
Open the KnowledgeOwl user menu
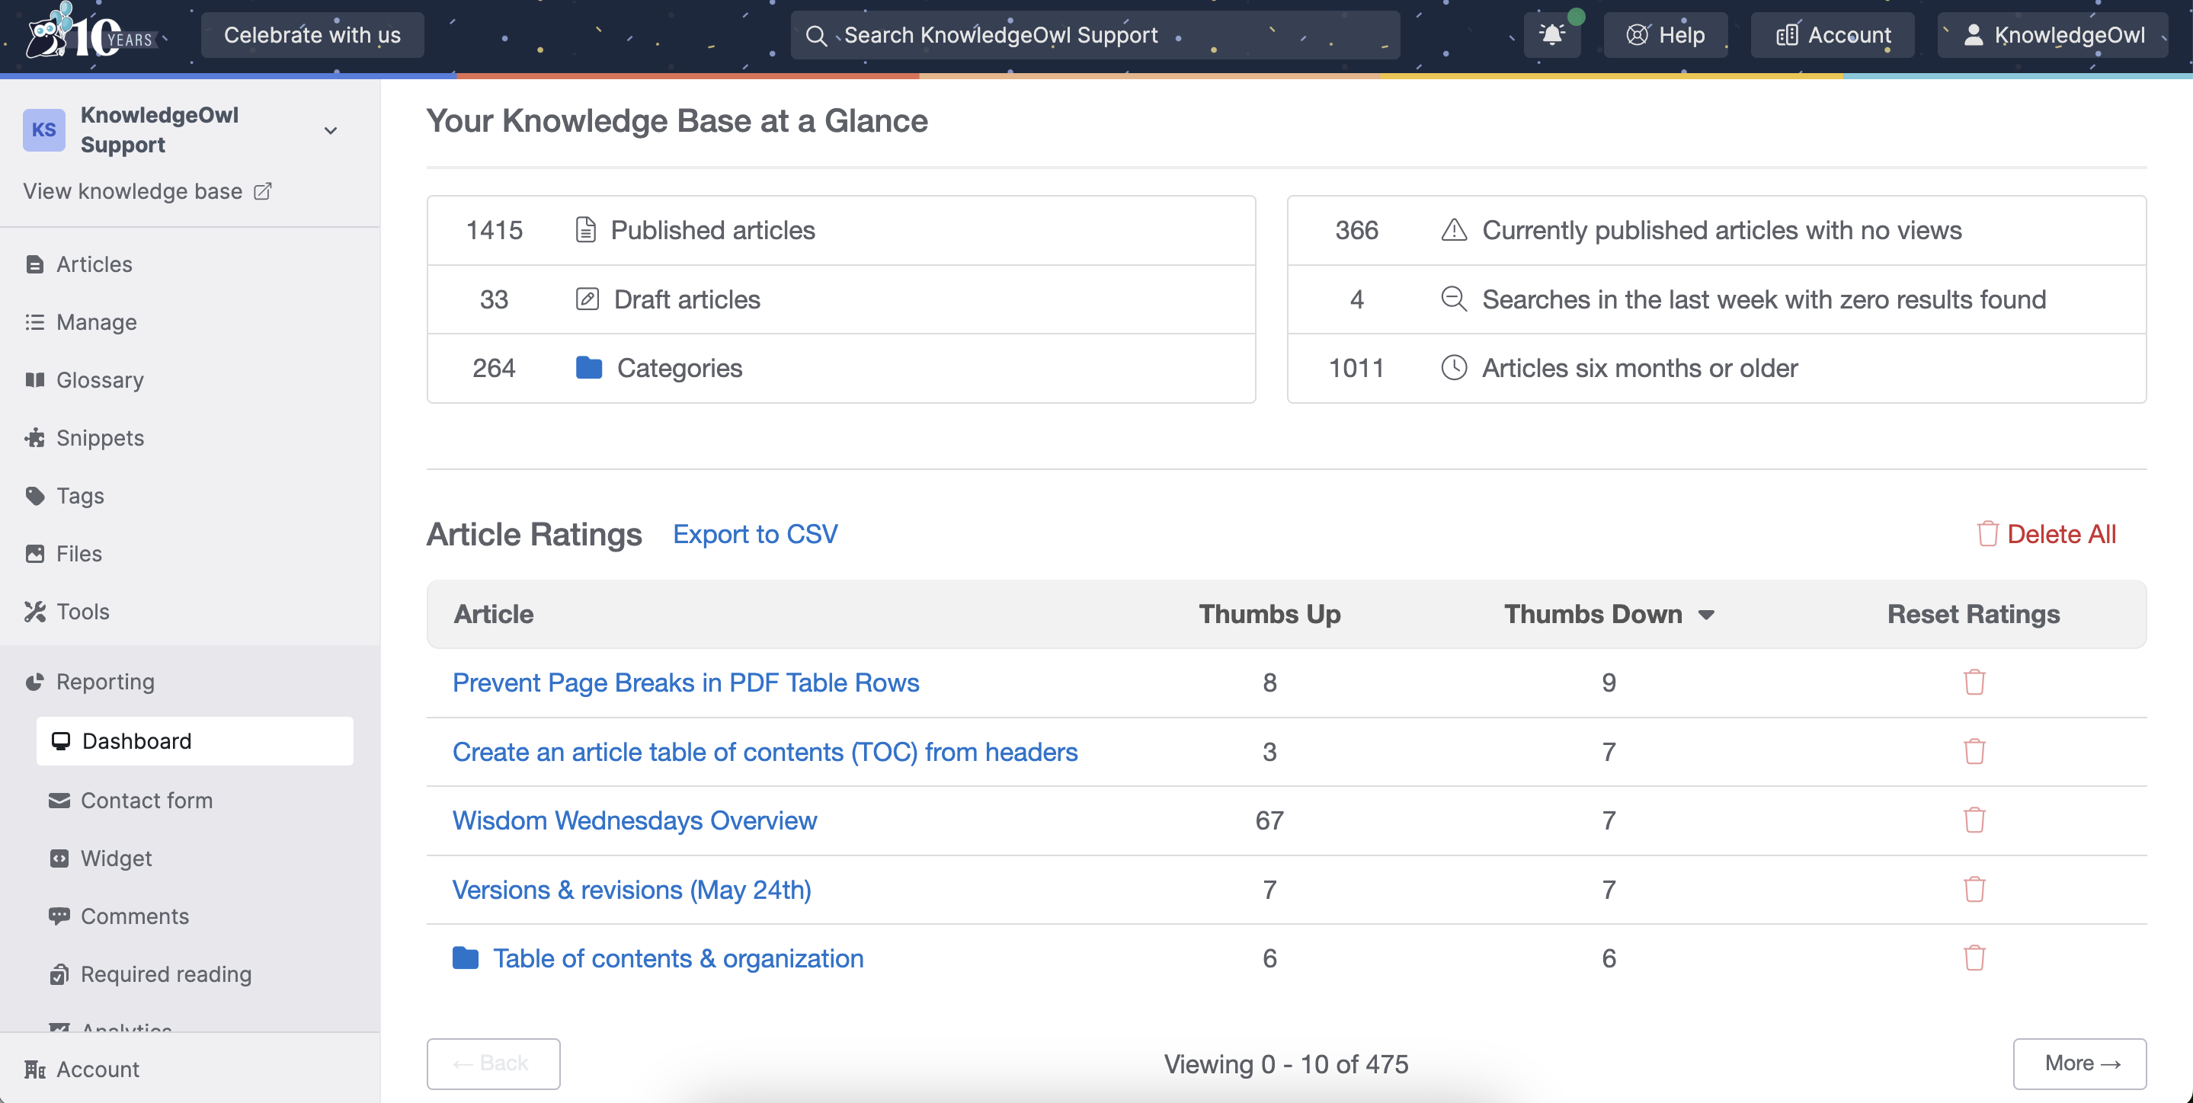[x=2053, y=35]
